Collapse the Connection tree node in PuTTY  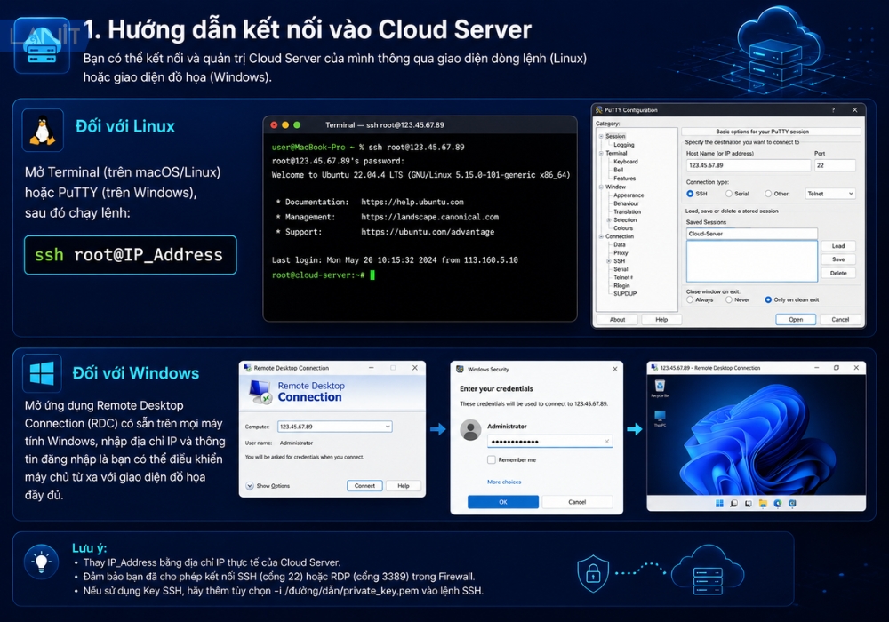tap(601, 236)
